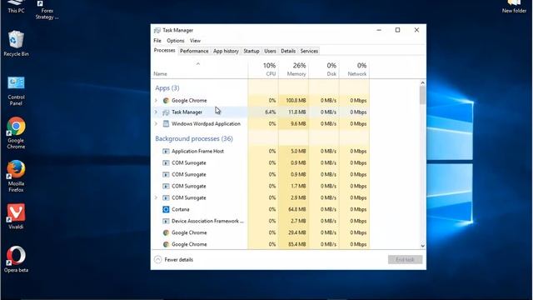Click the Task Manager title bar icon
Screen dimensions: 533x300
(157, 30)
